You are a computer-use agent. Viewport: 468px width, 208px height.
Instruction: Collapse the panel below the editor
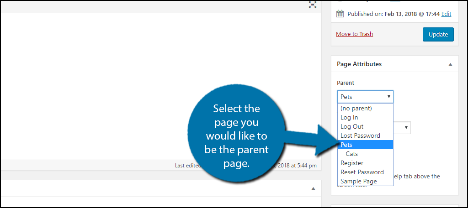tap(313, 188)
